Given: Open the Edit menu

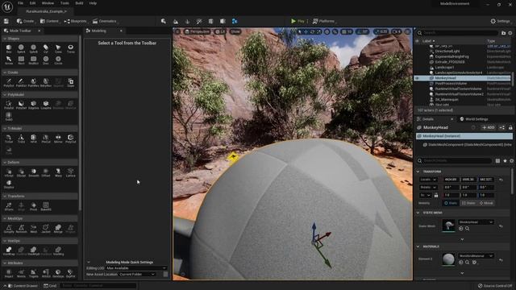Looking at the screenshot, I should 32,3.
